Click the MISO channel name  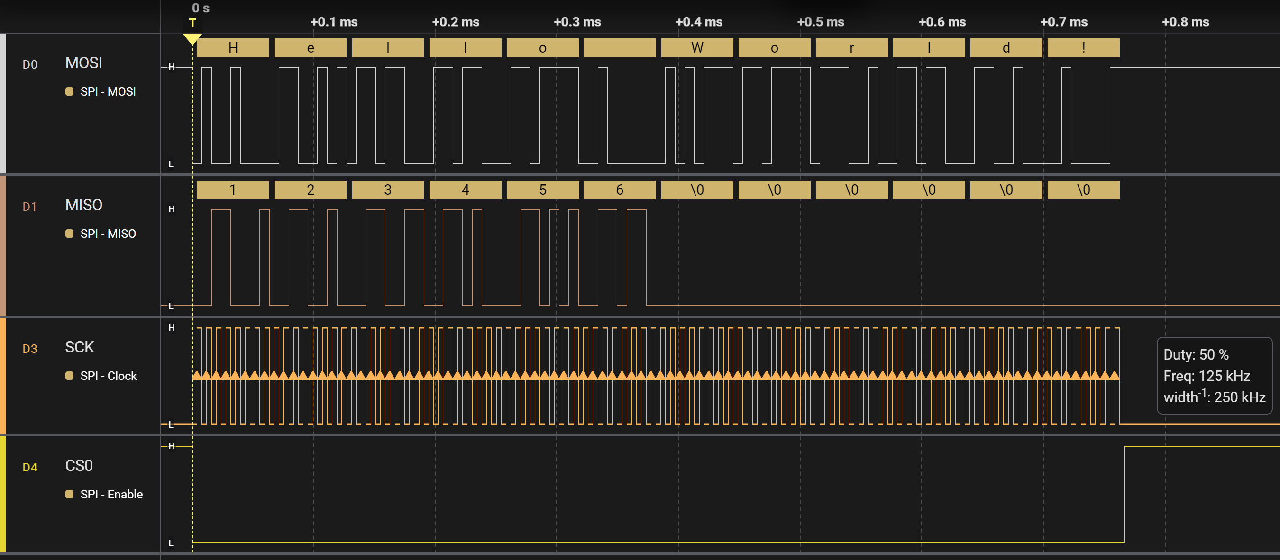click(x=83, y=205)
